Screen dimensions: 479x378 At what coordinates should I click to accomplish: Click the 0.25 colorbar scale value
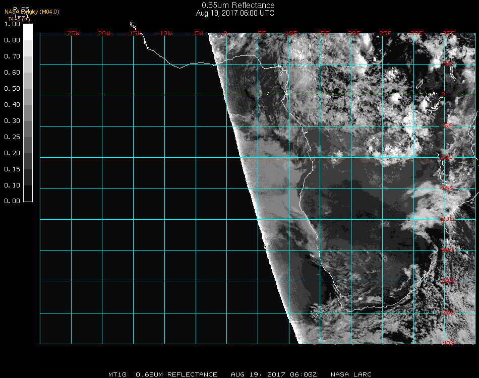pyautogui.click(x=12, y=137)
